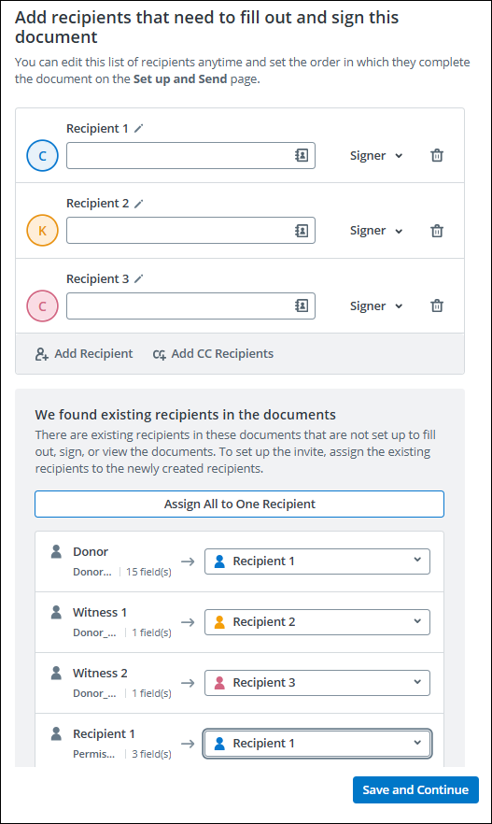Image resolution: width=492 pixels, height=824 pixels.
Task: Open Signer role dropdown for Recipient 1
Action: [x=376, y=155]
